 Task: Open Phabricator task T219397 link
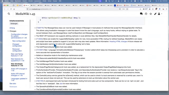tap(40, 50)
